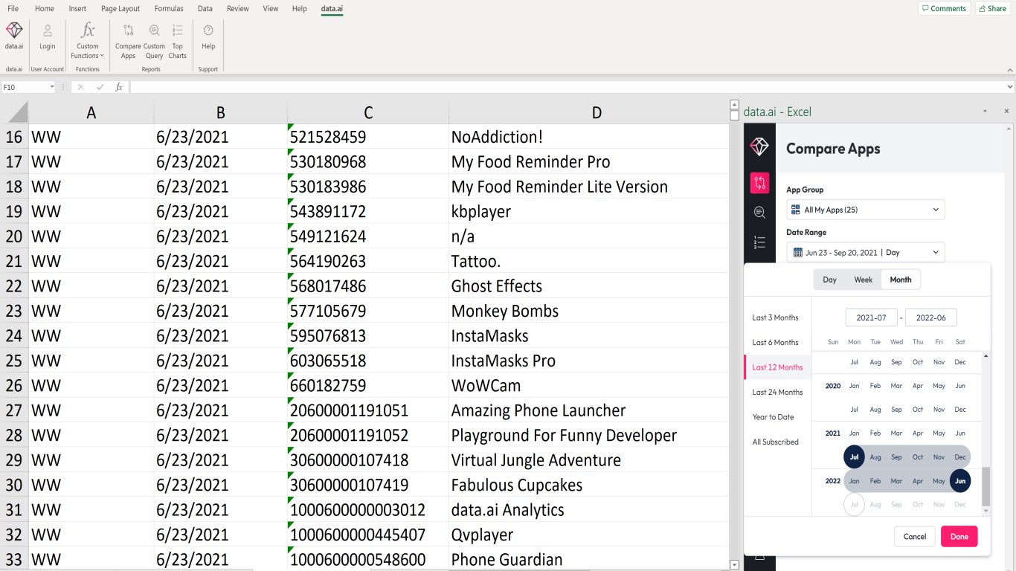Screen dimensions: 1016x571
Task: Switch to the Home ribbon tab
Action: (45, 9)
